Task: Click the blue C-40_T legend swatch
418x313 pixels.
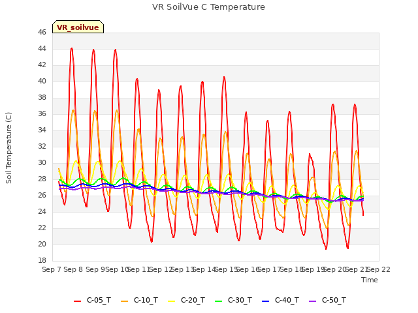Action: point(266,301)
